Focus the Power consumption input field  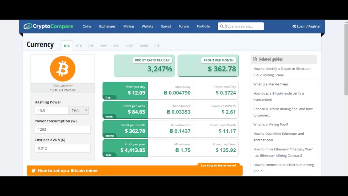click(63, 129)
